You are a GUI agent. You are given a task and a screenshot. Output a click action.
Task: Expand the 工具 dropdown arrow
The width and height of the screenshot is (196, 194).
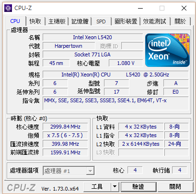pyautogui.click(x=115, y=187)
